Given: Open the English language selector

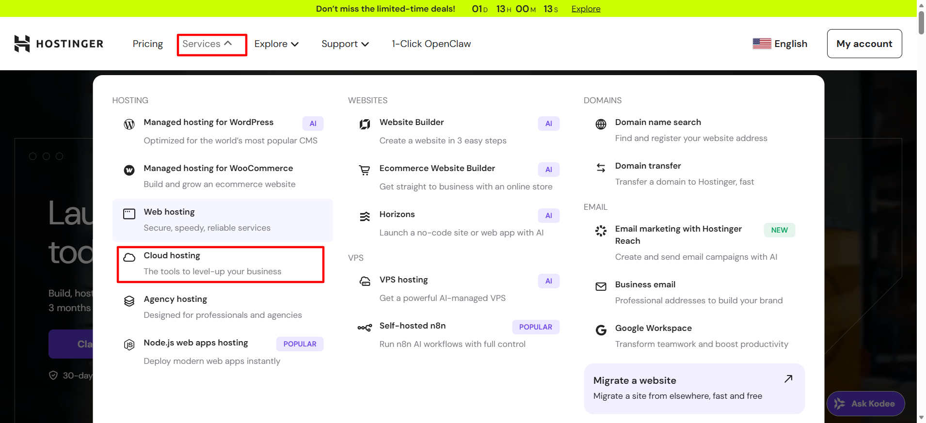Looking at the screenshot, I should (x=780, y=44).
